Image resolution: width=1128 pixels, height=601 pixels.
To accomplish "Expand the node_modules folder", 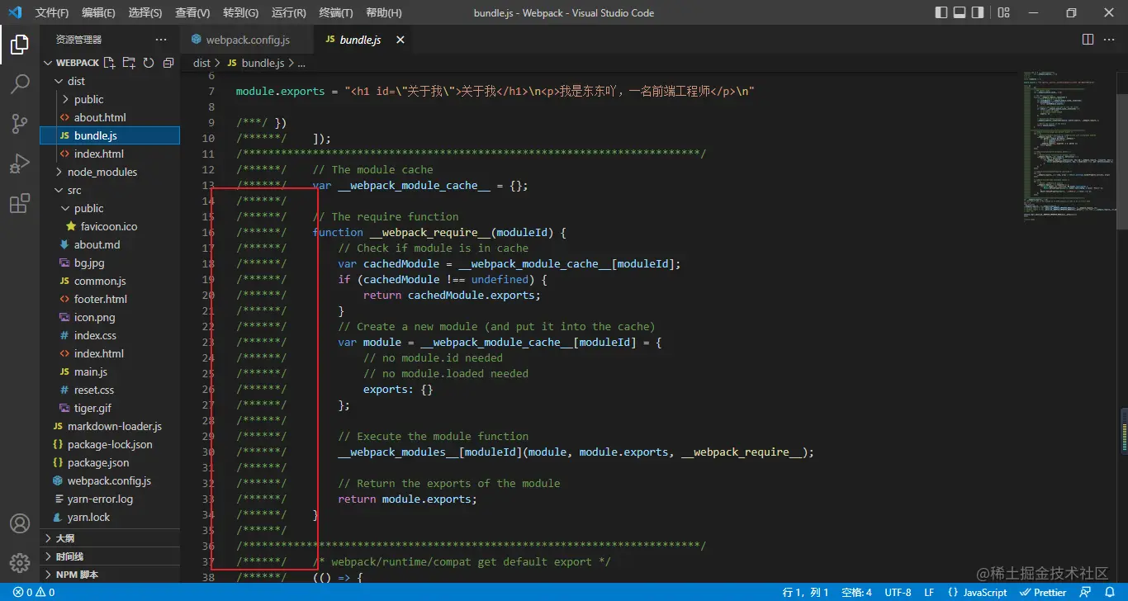I will pos(102,172).
